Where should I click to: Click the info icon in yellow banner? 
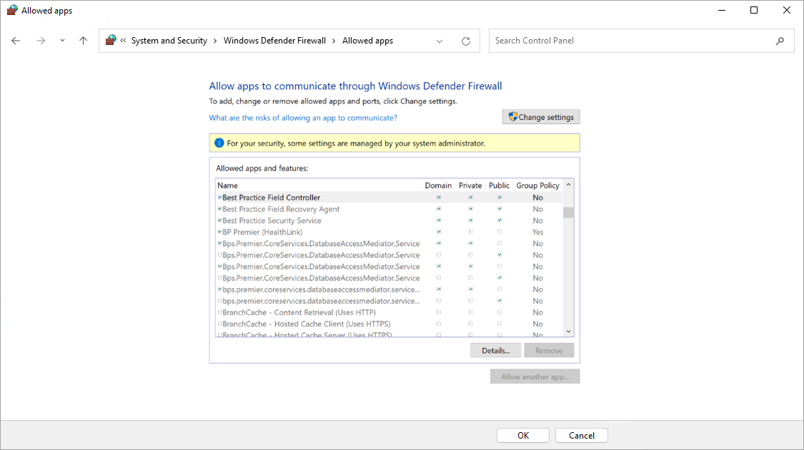[x=219, y=143]
